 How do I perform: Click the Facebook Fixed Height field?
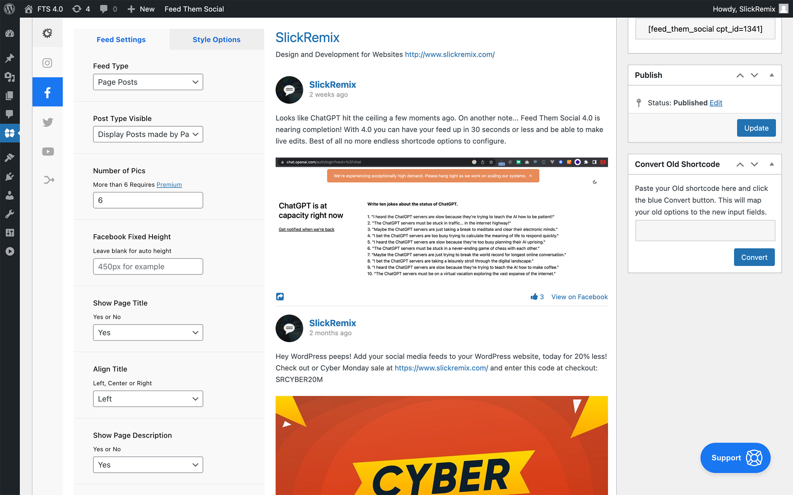[148, 266]
